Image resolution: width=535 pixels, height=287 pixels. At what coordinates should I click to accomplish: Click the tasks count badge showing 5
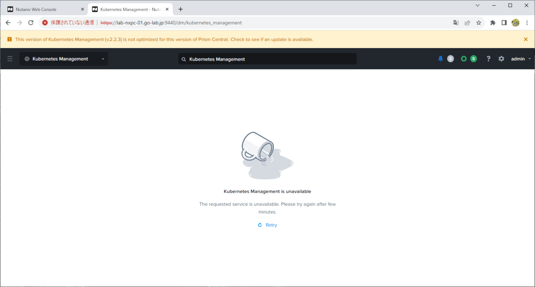(x=473, y=59)
